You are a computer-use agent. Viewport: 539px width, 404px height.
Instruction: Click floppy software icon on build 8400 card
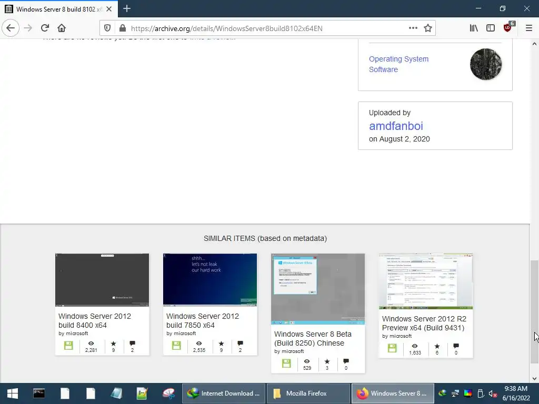[x=68, y=346]
